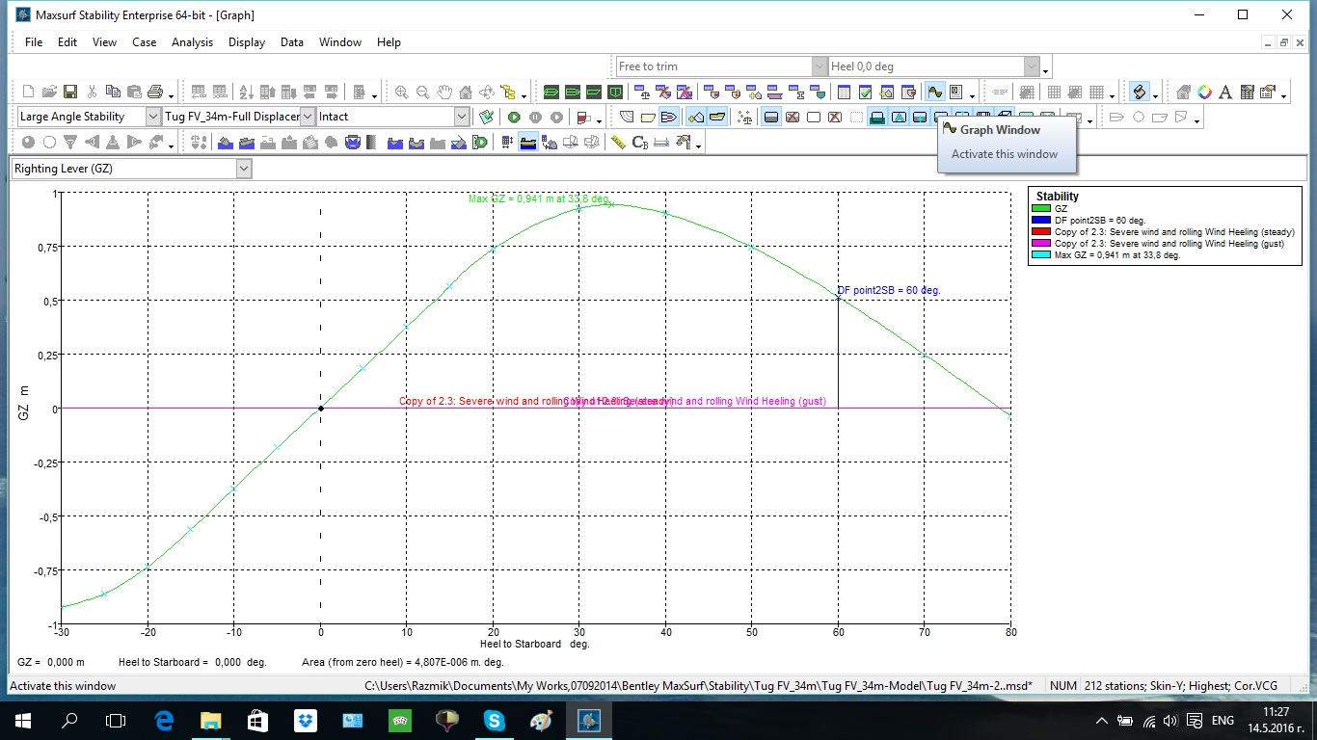Viewport: 1317px width, 740px height.
Task: Click the font 'A' icon in the toolbar
Action: [x=1225, y=92]
